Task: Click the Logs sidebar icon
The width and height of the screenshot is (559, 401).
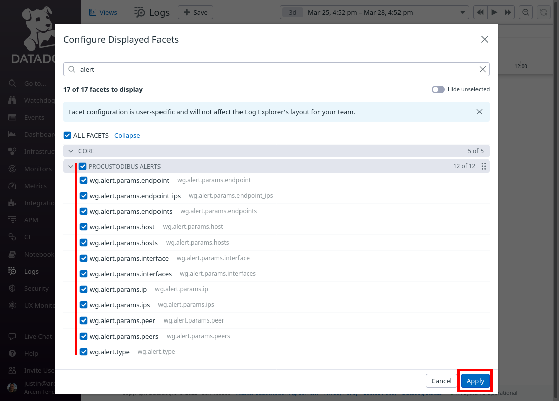Action: (x=12, y=271)
